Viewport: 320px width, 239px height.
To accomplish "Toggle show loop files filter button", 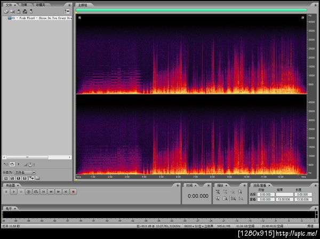I will point(12,178).
